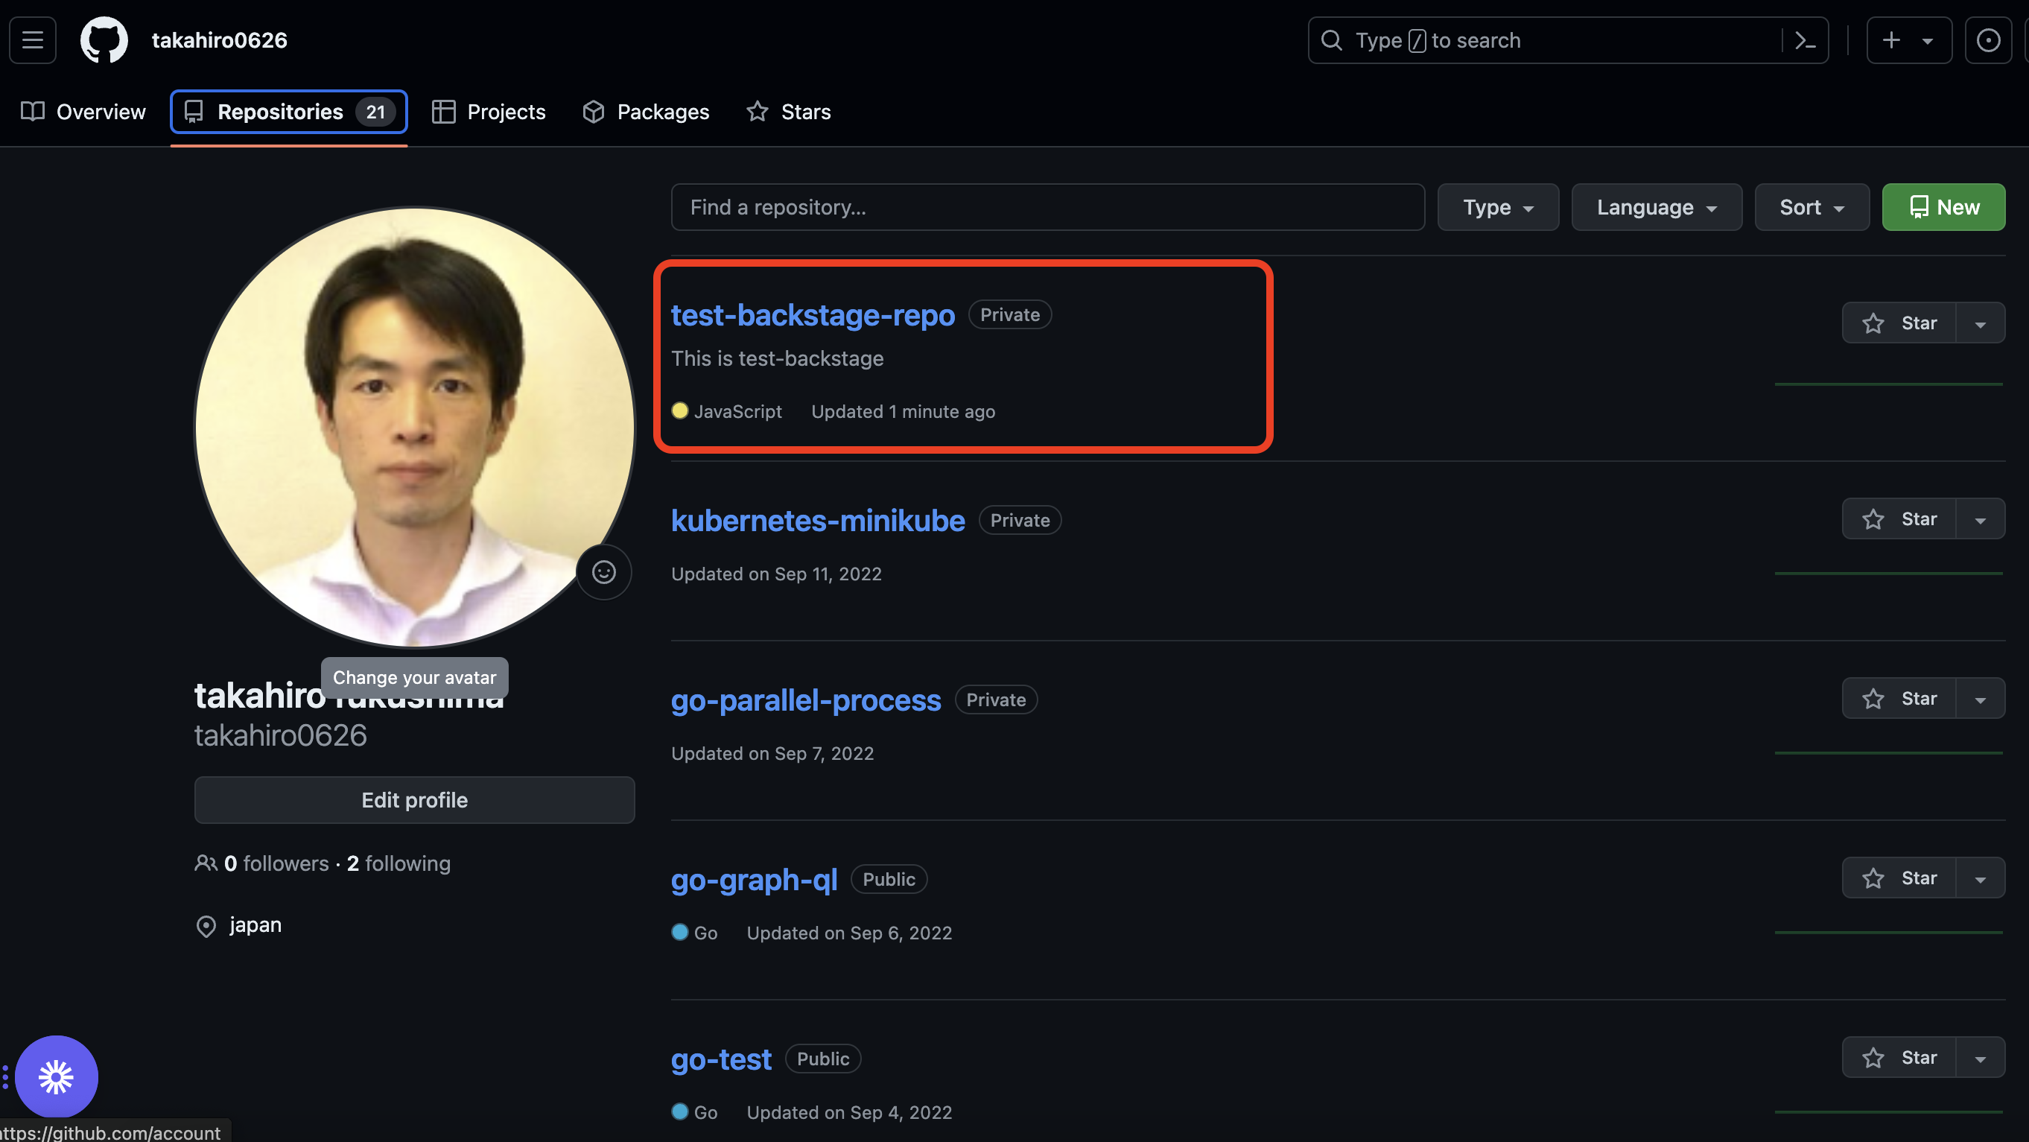Viewport: 2029px width, 1142px height.
Task: Click the profile avatar photo
Action: [414, 425]
